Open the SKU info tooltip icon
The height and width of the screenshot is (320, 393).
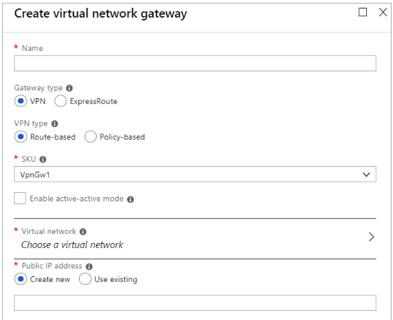tap(43, 160)
